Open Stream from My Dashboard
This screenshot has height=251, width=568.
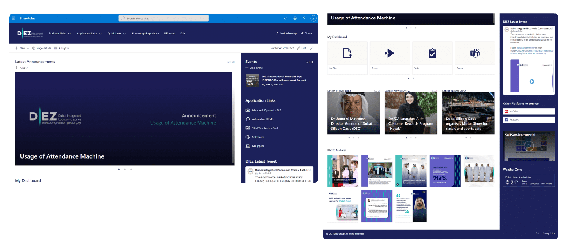pos(390,58)
